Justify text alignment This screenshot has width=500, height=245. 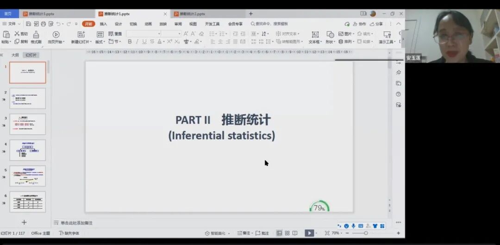235,42
